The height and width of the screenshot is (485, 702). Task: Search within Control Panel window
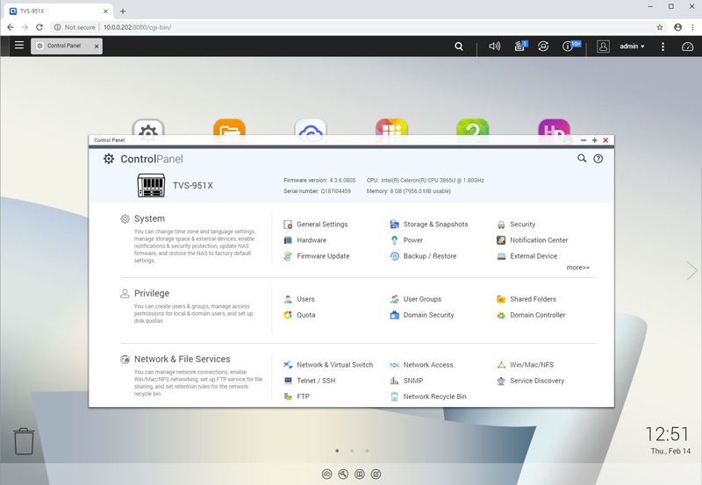click(x=582, y=159)
